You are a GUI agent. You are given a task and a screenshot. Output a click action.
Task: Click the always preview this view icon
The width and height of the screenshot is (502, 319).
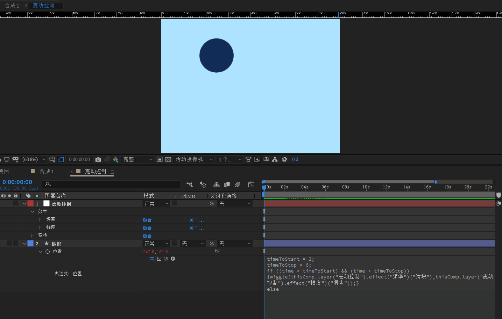[x=6, y=159]
